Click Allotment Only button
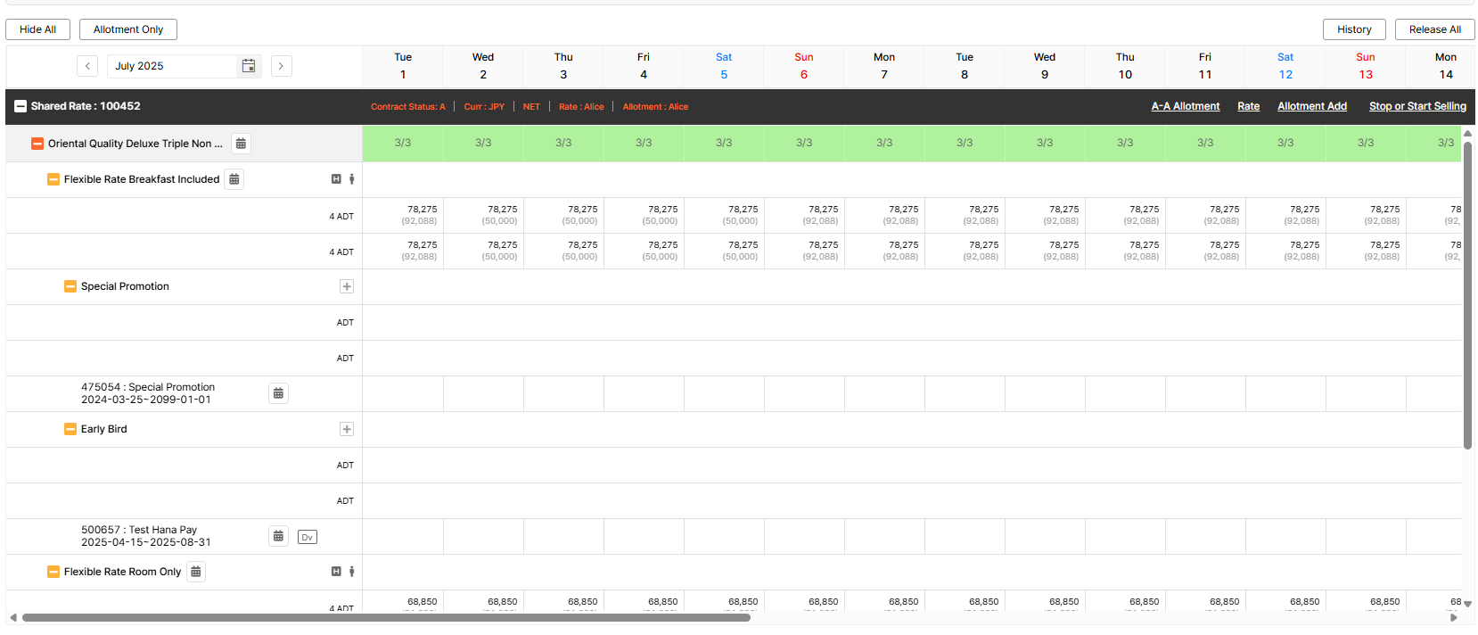 click(128, 29)
